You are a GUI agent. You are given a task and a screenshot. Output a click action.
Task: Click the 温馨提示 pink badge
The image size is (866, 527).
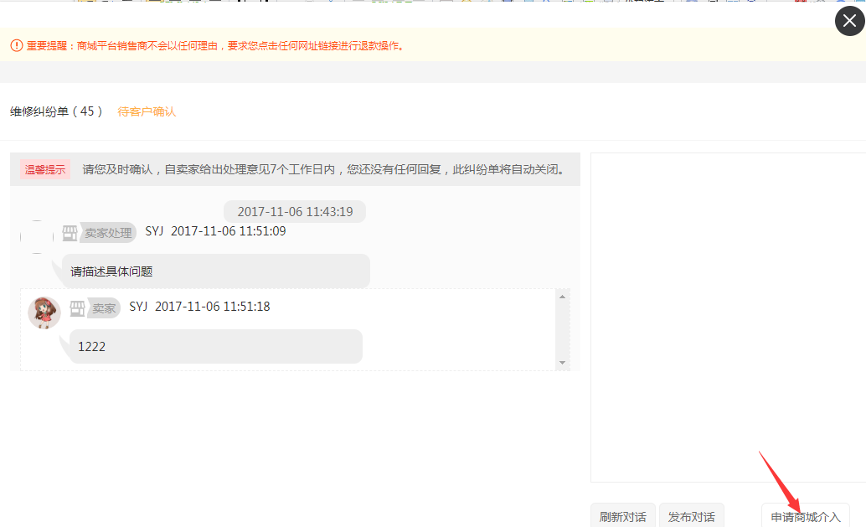45,169
